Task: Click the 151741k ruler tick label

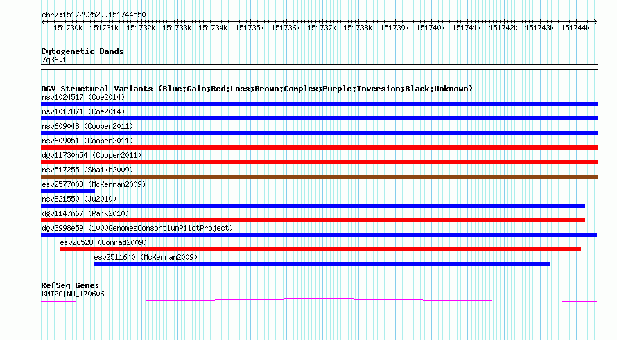Action: point(467,28)
